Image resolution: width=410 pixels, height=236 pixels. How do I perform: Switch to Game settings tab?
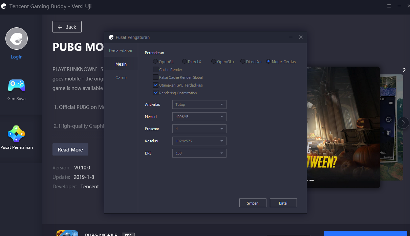pyautogui.click(x=121, y=77)
